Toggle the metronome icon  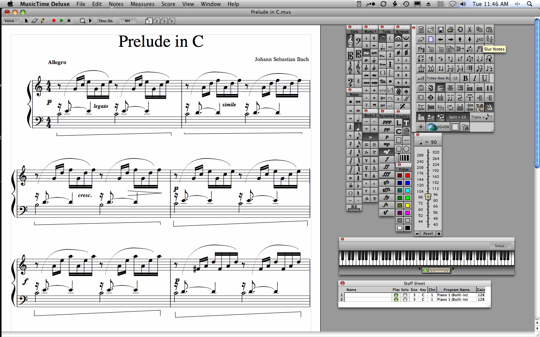(489, 107)
